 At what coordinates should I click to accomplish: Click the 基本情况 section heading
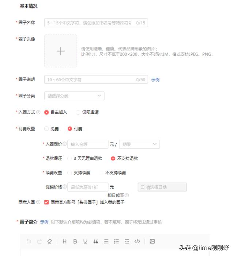point(29,6)
